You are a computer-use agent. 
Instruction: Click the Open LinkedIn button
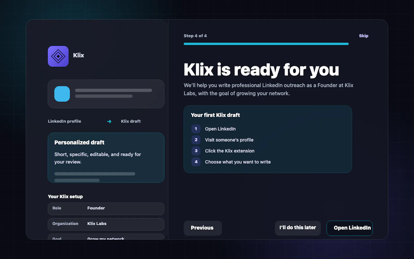pyautogui.click(x=350, y=228)
